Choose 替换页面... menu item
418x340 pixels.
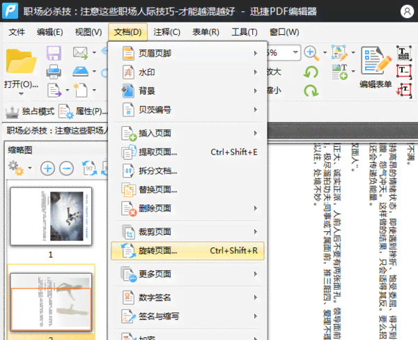tap(187, 190)
